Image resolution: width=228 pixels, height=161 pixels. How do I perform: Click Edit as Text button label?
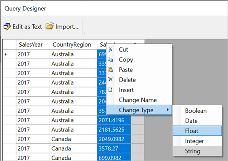click(x=27, y=27)
